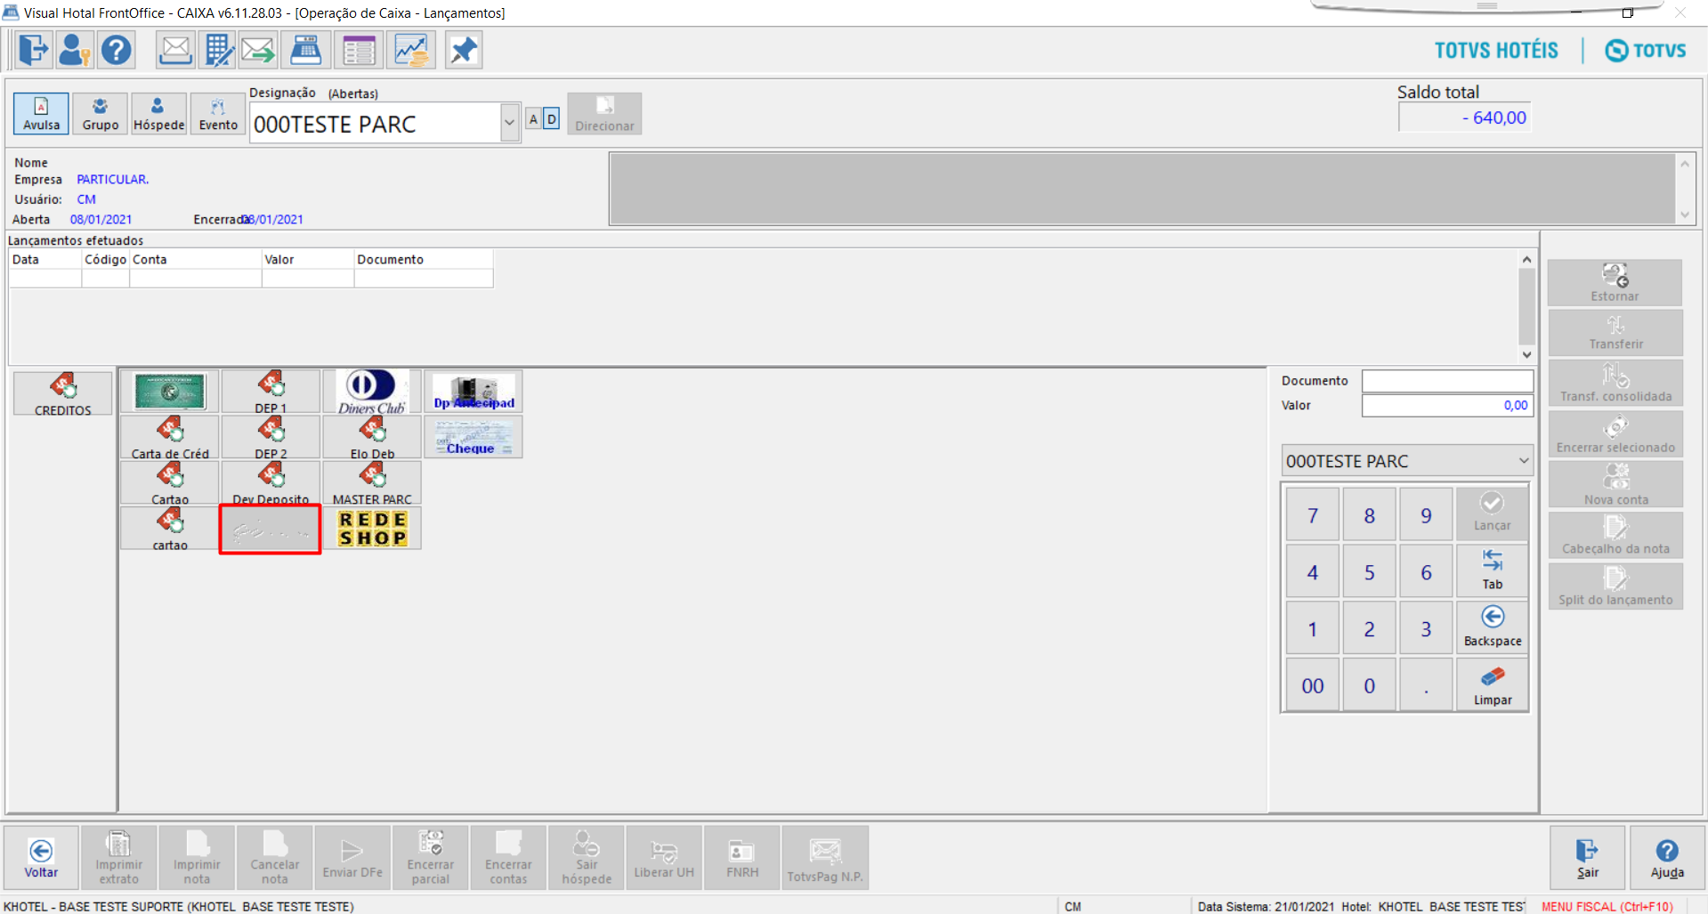Choose the REDE SHOP payment type
This screenshot has width=1708, height=914.
[x=372, y=528]
